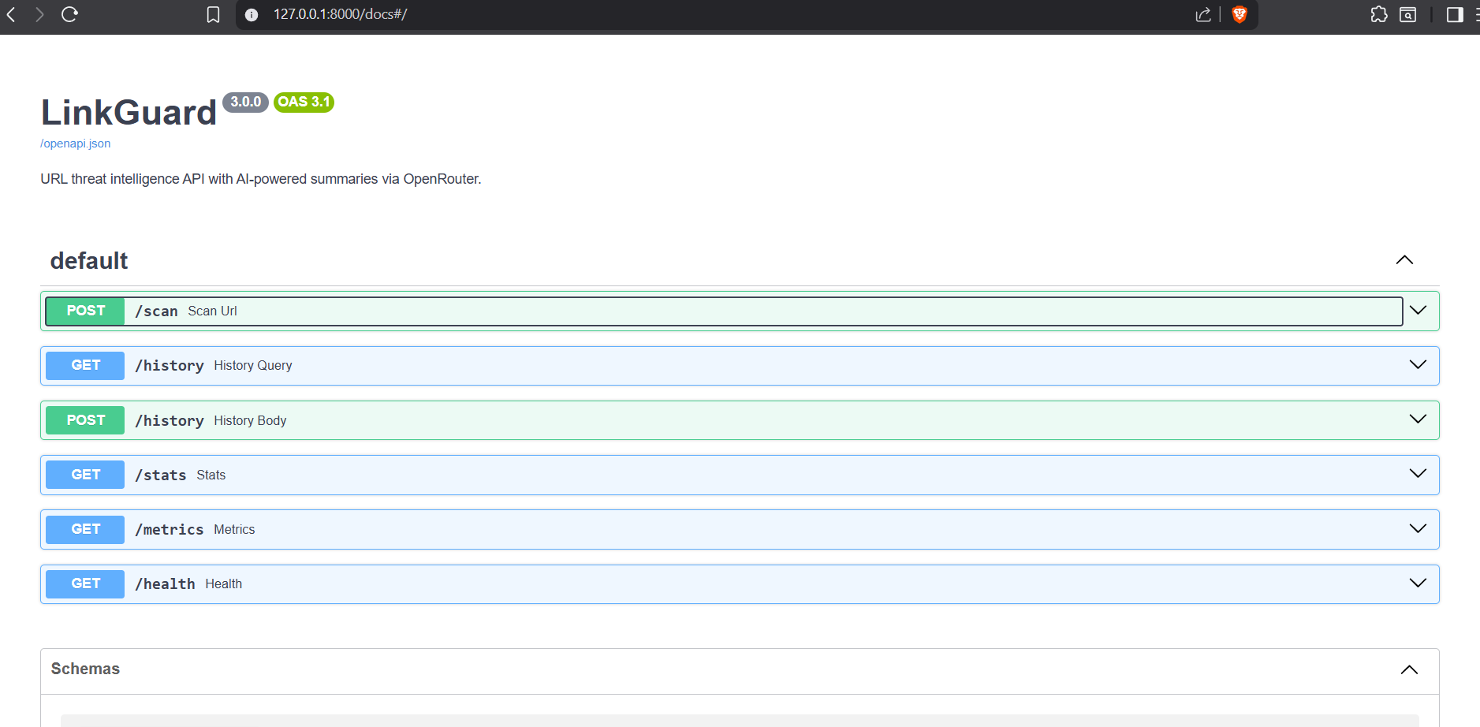
Task: Click the LinkGuard title
Action: [x=129, y=113]
